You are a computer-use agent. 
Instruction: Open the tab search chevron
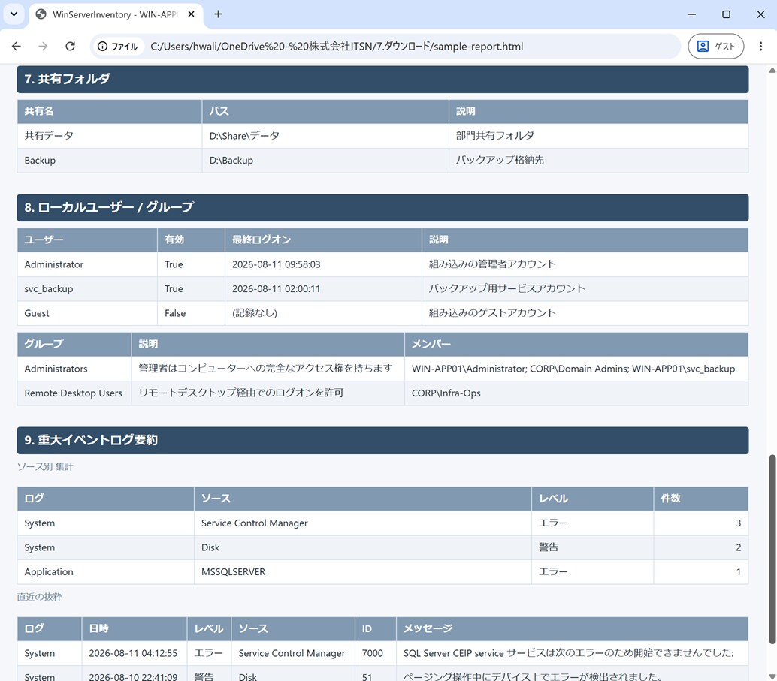click(14, 14)
